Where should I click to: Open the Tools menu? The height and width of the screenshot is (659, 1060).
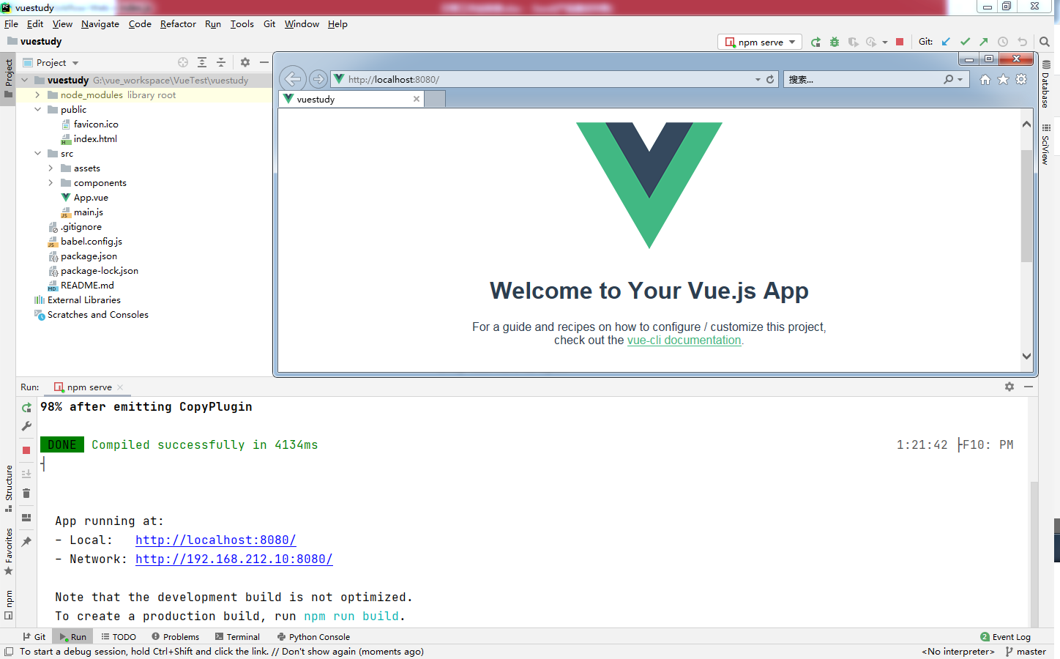tap(242, 24)
